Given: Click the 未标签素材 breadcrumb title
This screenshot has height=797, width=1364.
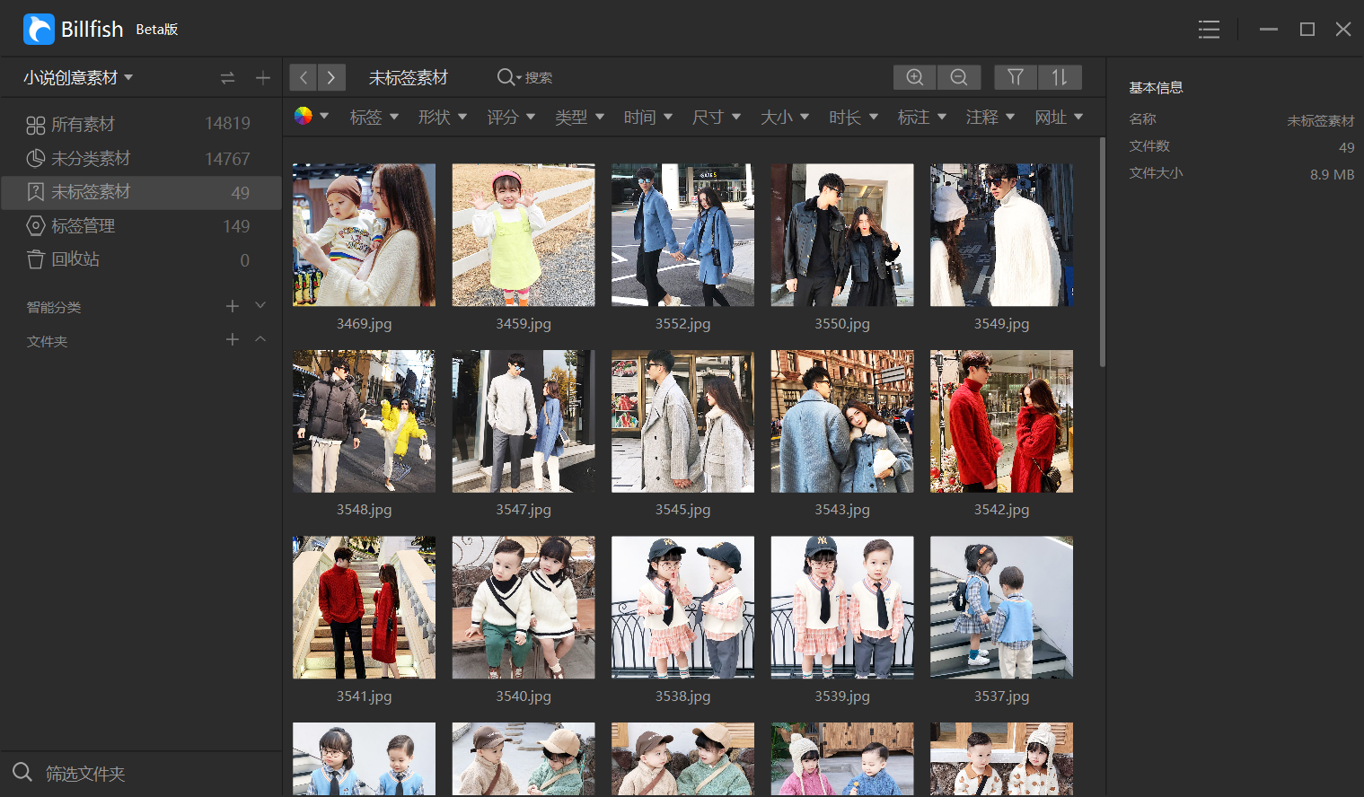Looking at the screenshot, I should (409, 78).
